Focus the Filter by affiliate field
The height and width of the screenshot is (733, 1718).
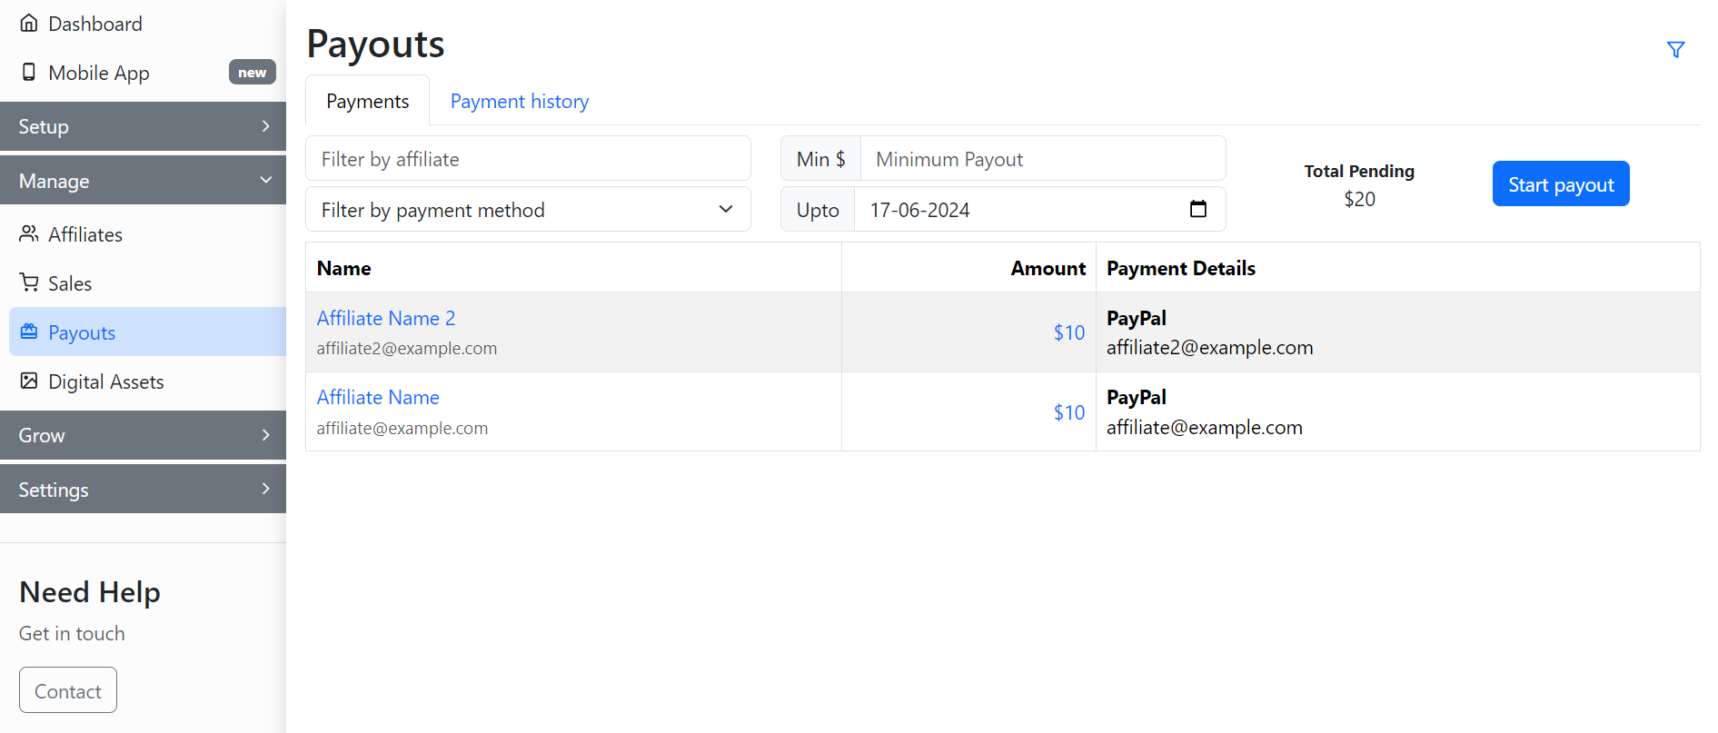coord(528,159)
